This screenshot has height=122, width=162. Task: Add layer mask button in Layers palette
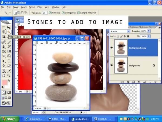coord(133,82)
